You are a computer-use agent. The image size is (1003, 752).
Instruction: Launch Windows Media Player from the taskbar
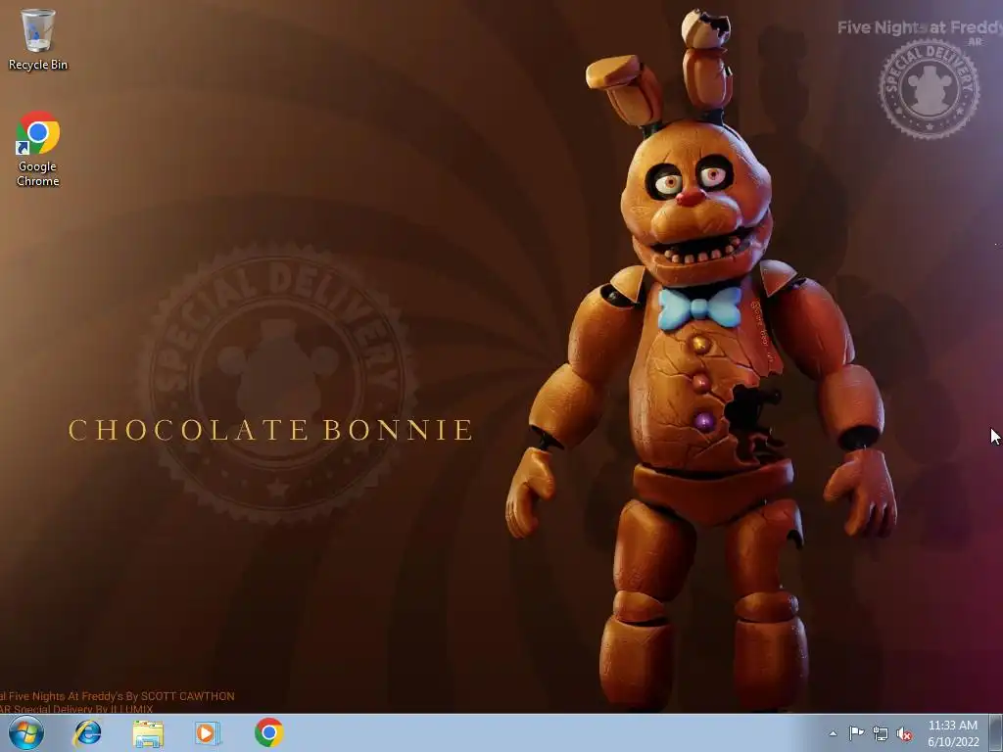208,732
